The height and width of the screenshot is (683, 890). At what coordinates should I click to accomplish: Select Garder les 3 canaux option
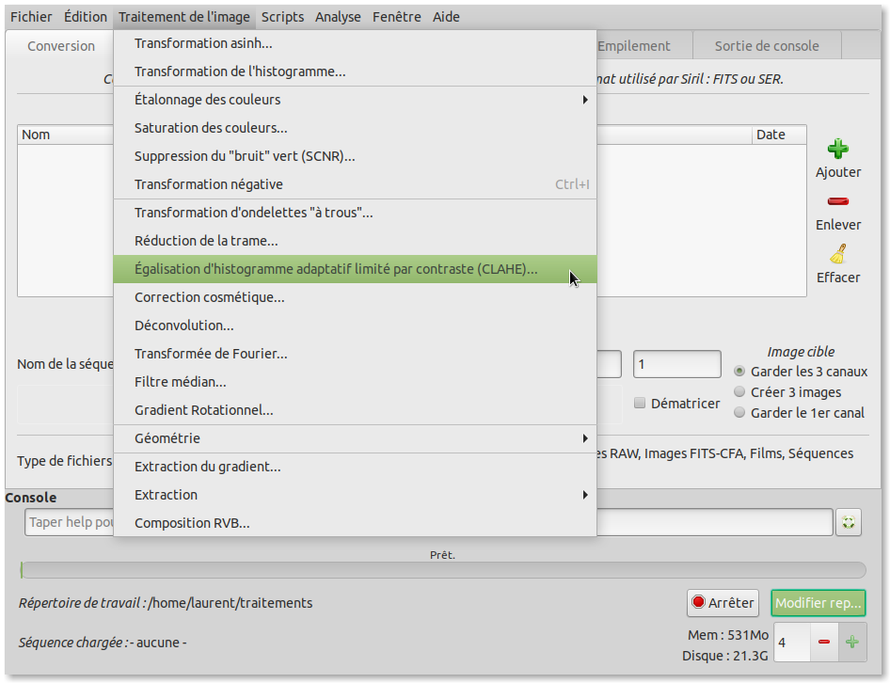pos(740,372)
